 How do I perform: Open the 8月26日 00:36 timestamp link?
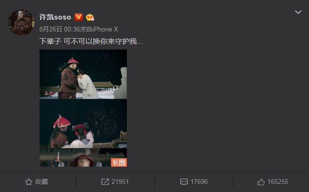click(x=59, y=30)
